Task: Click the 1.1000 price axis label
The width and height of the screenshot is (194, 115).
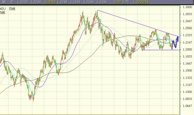Action: (187, 92)
